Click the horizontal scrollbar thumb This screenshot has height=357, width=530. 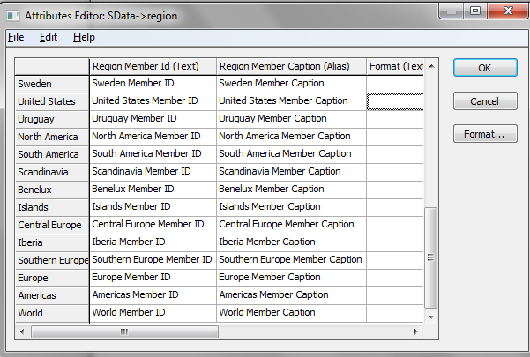124,331
